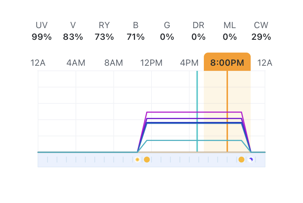Click the 12PM time axis label
303x203 pixels.
pyautogui.click(x=151, y=63)
